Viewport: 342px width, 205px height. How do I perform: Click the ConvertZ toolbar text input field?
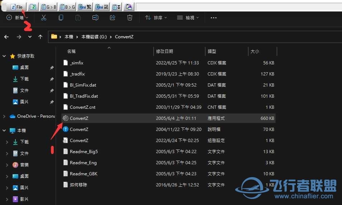pos(239,7)
